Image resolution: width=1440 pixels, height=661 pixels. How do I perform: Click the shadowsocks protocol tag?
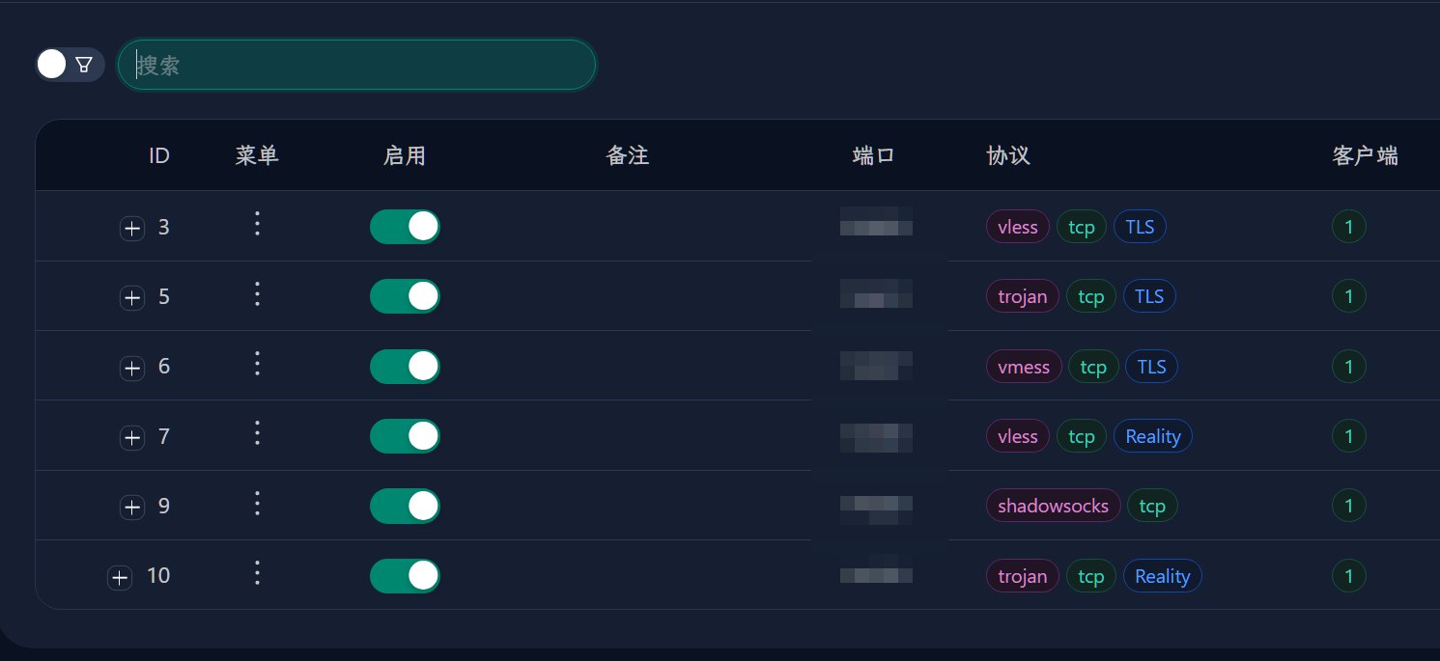click(x=1053, y=506)
